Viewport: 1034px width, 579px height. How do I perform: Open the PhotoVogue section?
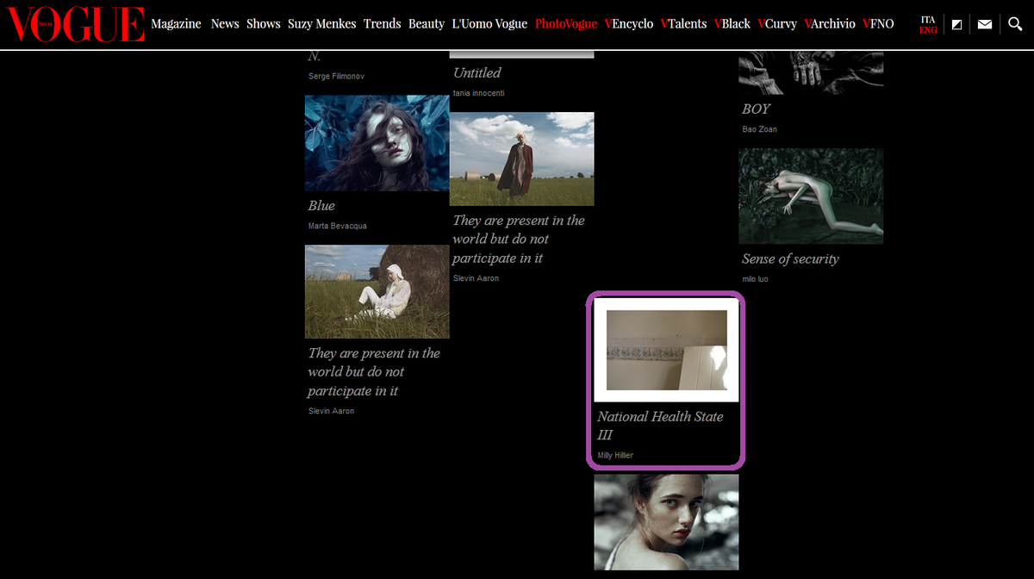(565, 23)
